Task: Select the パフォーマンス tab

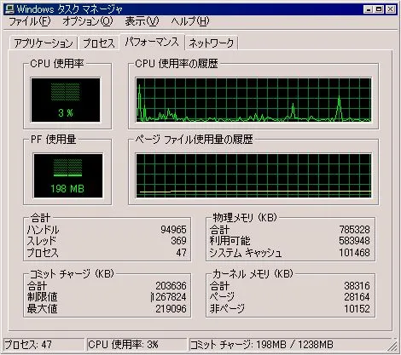Action: tap(152, 42)
